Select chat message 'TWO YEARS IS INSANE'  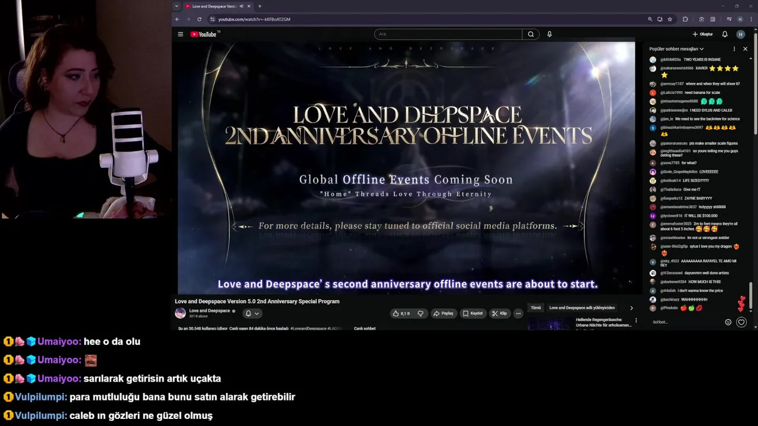coord(702,60)
